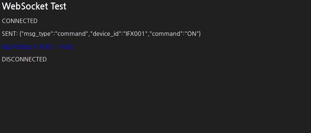Click the colon after "device_id" key
311x133 pixels.
point(122,34)
